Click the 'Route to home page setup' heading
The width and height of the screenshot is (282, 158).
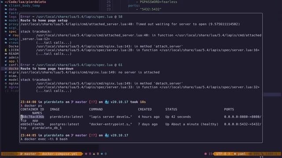point(44,21)
